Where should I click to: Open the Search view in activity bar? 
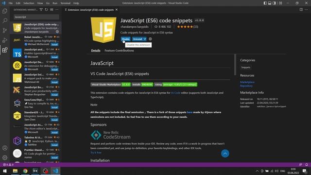tap(5, 20)
